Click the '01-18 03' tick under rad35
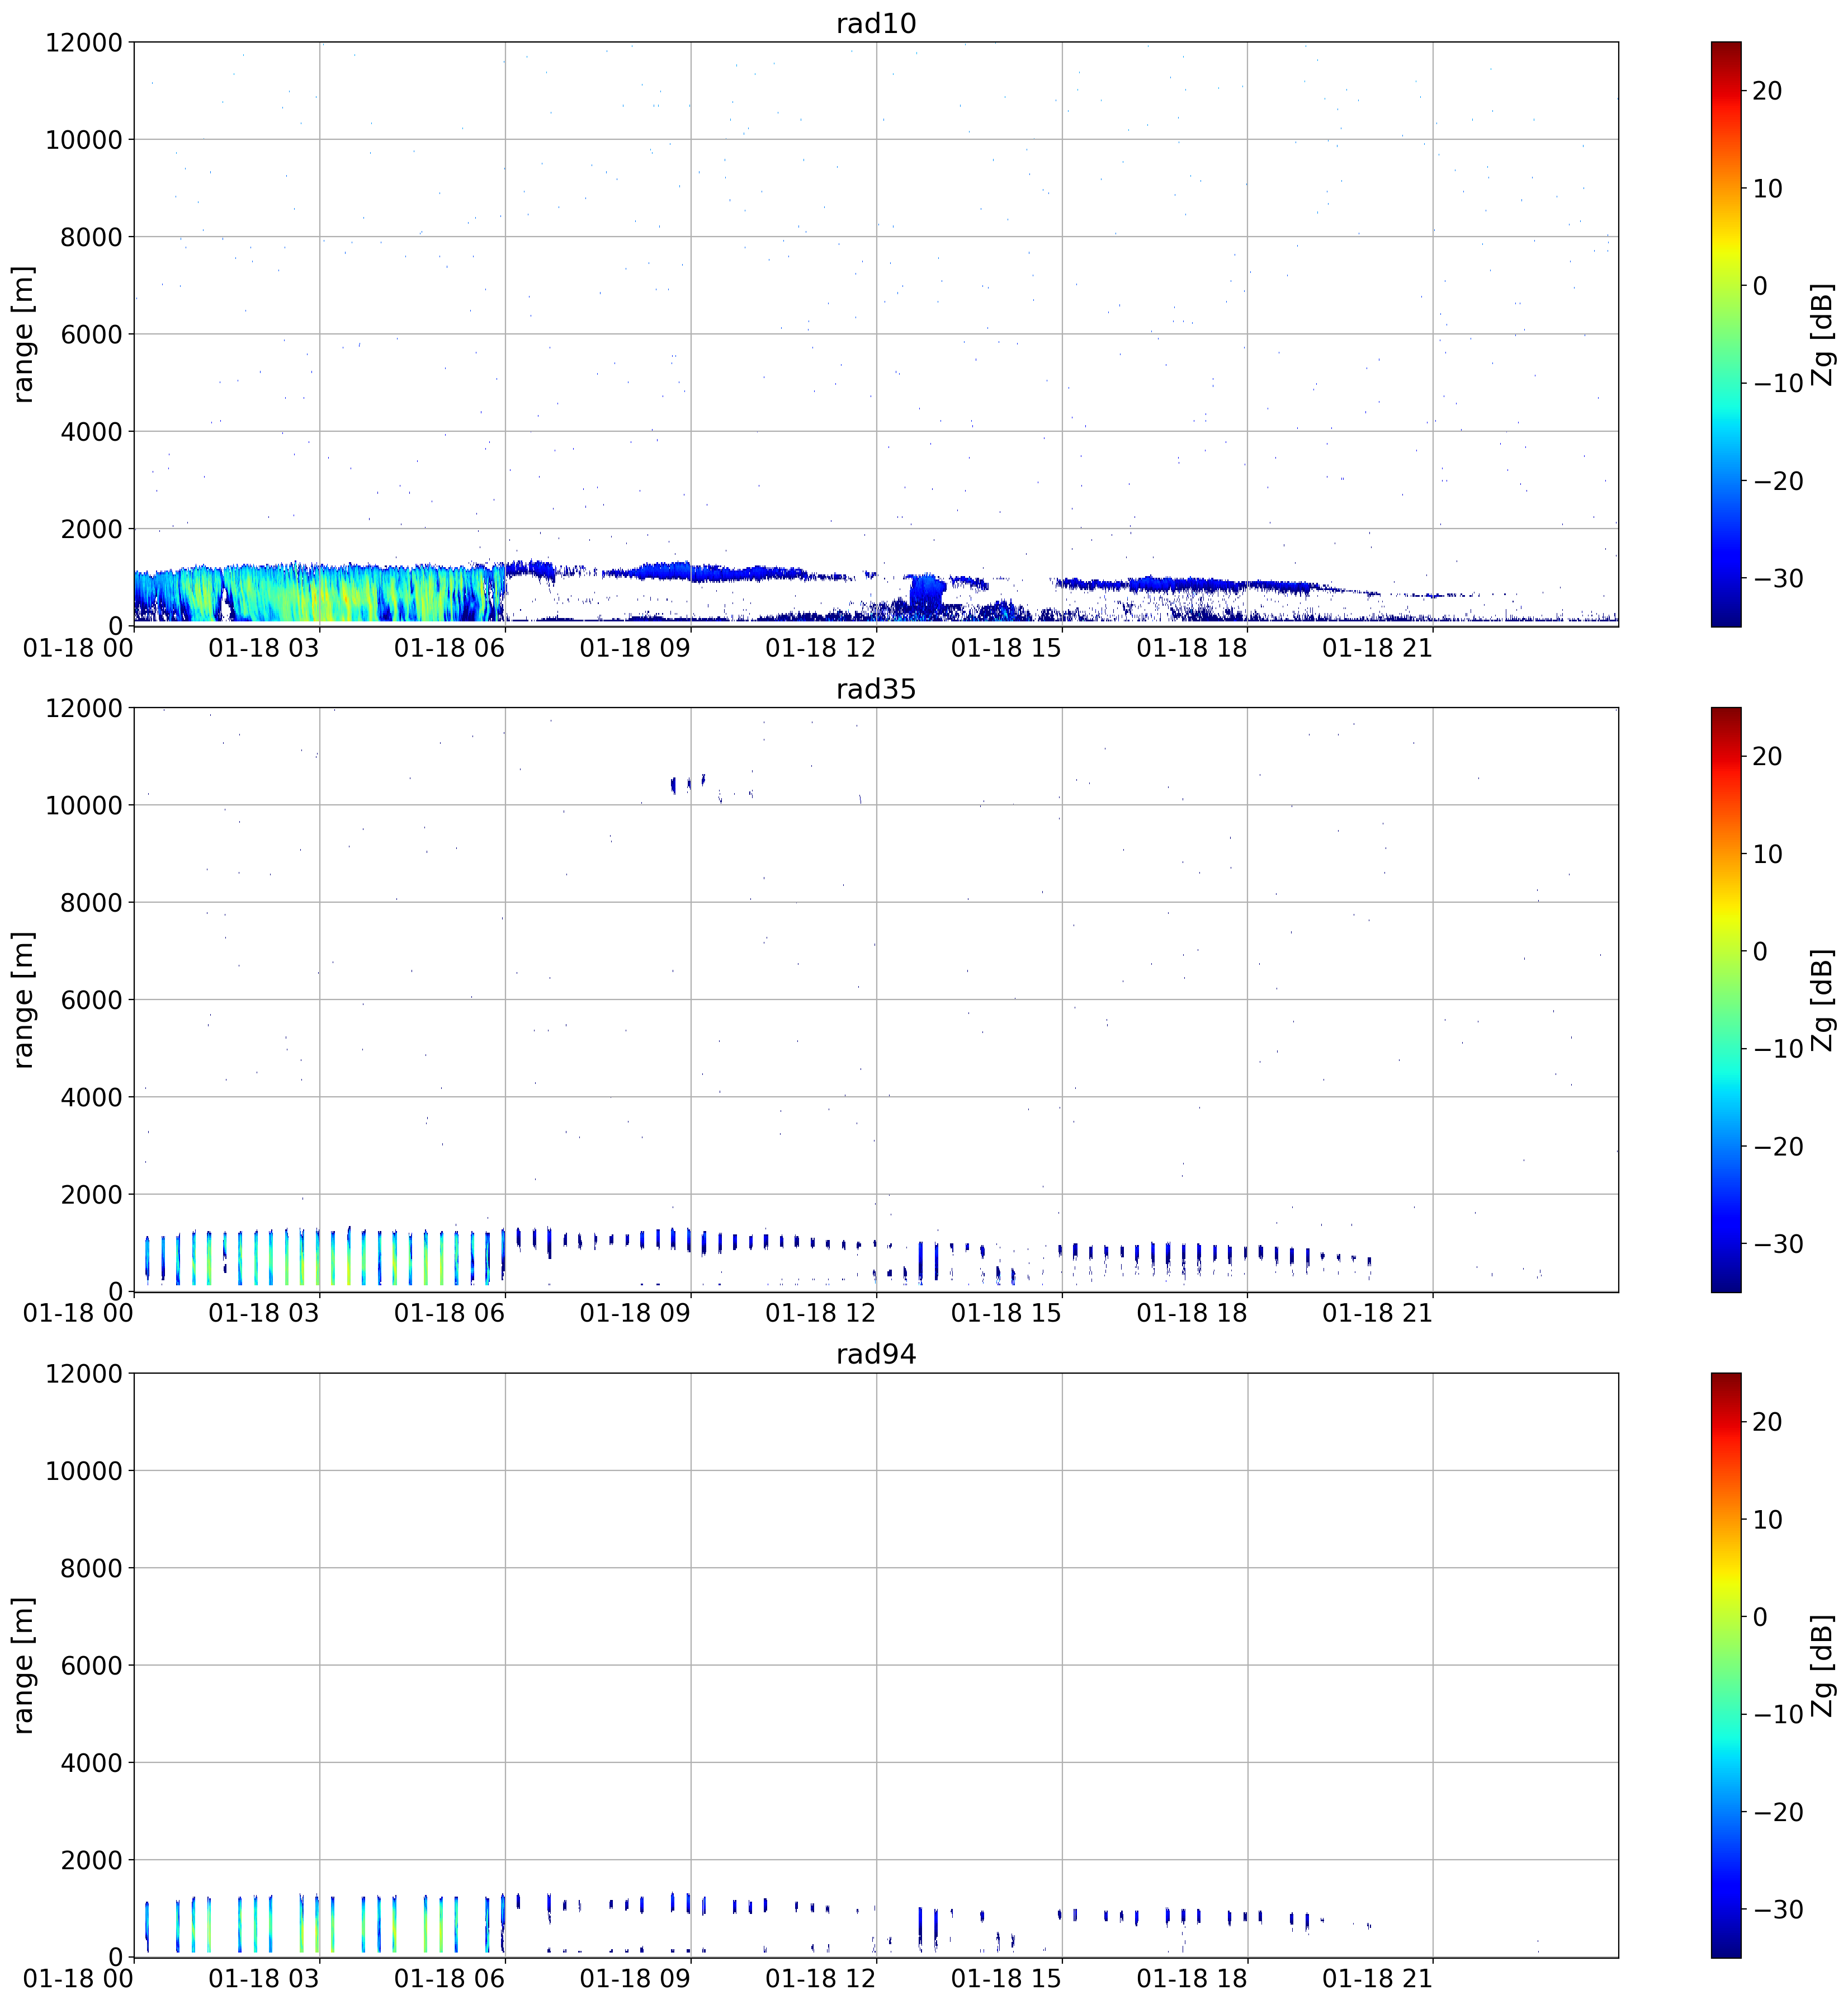Image resolution: width=1848 pixels, height=2004 pixels. [x=264, y=1313]
